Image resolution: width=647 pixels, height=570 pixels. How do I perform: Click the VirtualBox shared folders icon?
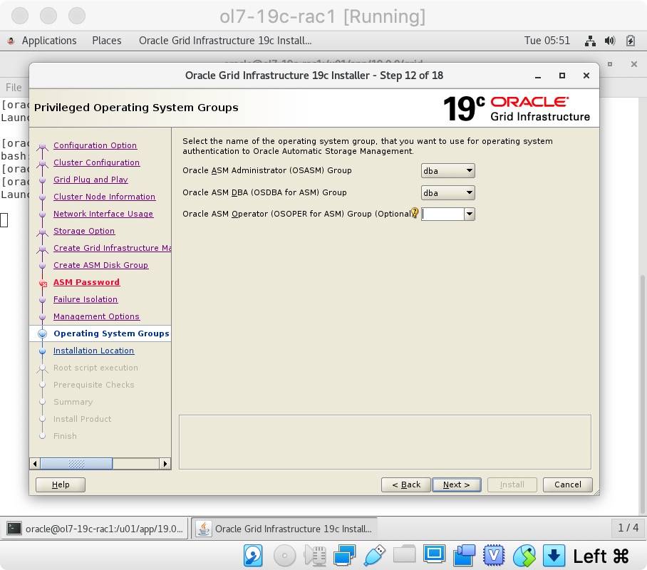coord(405,554)
